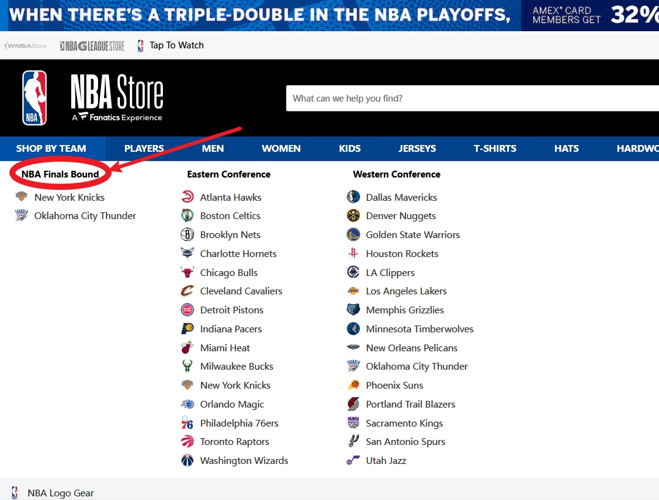Image resolution: width=659 pixels, height=500 pixels.
Task: Click the Western Conference heading
Action: 397,174
